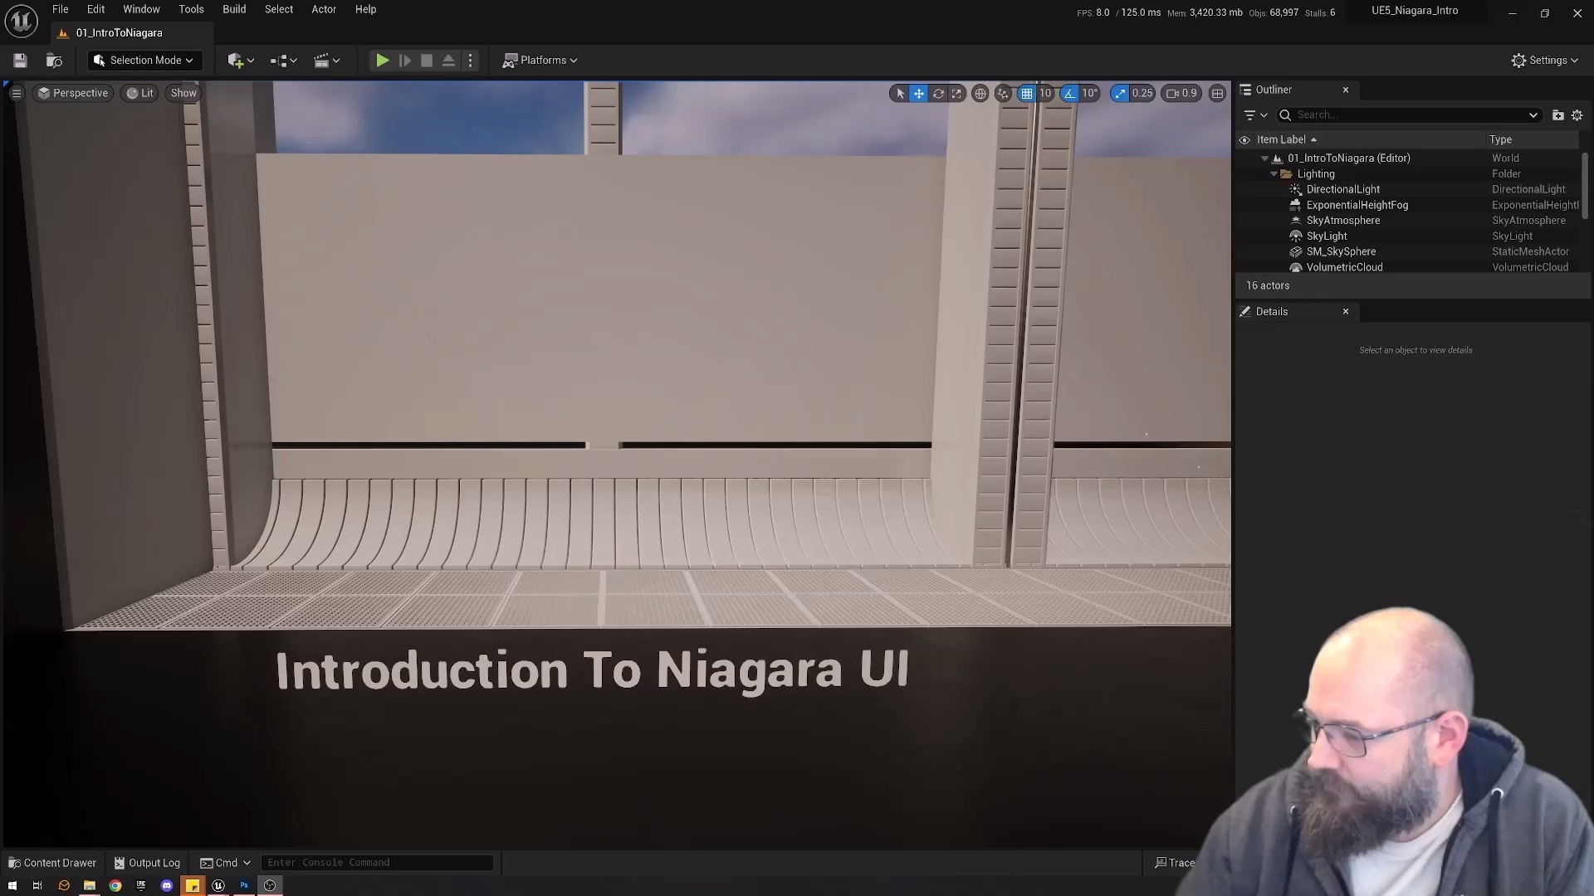The width and height of the screenshot is (1594, 896).
Task: Open the Perspective view menu
Action: [73, 93]
